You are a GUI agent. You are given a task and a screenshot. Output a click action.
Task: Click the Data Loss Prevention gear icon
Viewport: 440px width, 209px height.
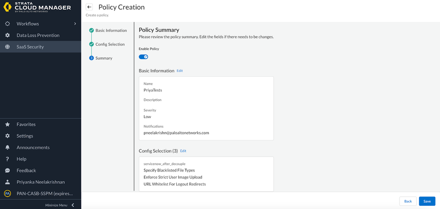(7, 35)
